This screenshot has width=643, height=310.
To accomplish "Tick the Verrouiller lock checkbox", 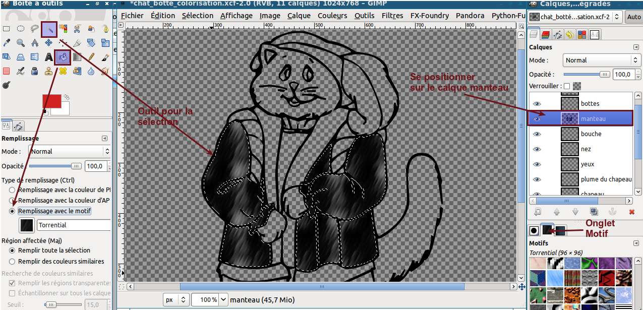I will click(x=566, y=86).
